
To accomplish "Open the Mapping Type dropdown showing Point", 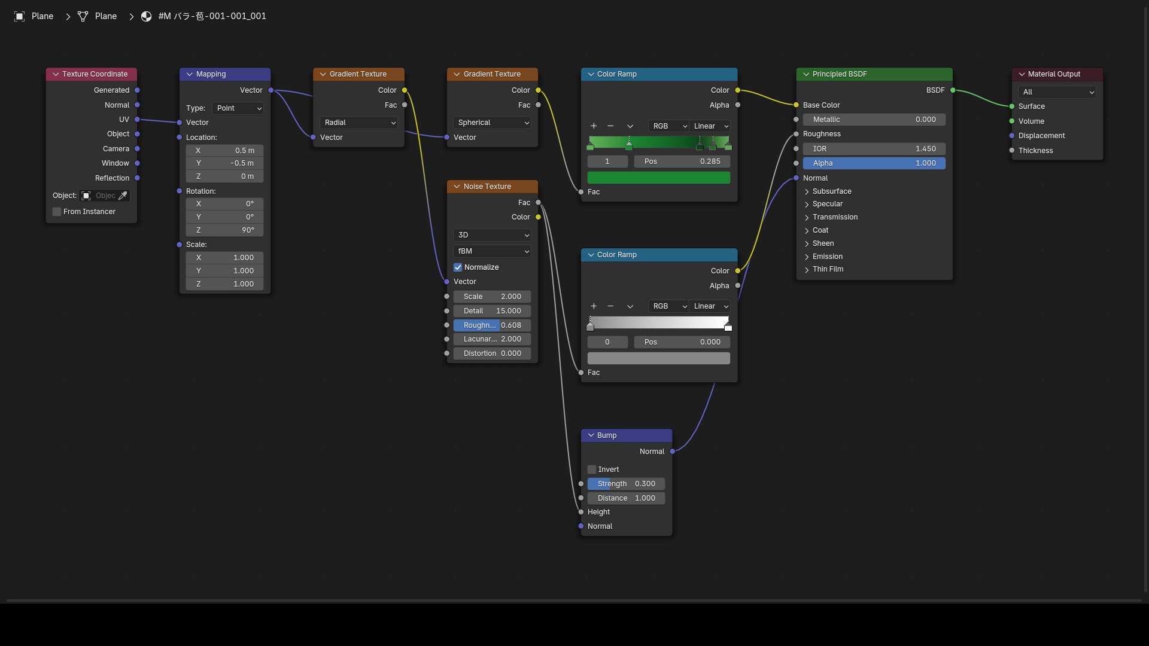I will point(238,108).
